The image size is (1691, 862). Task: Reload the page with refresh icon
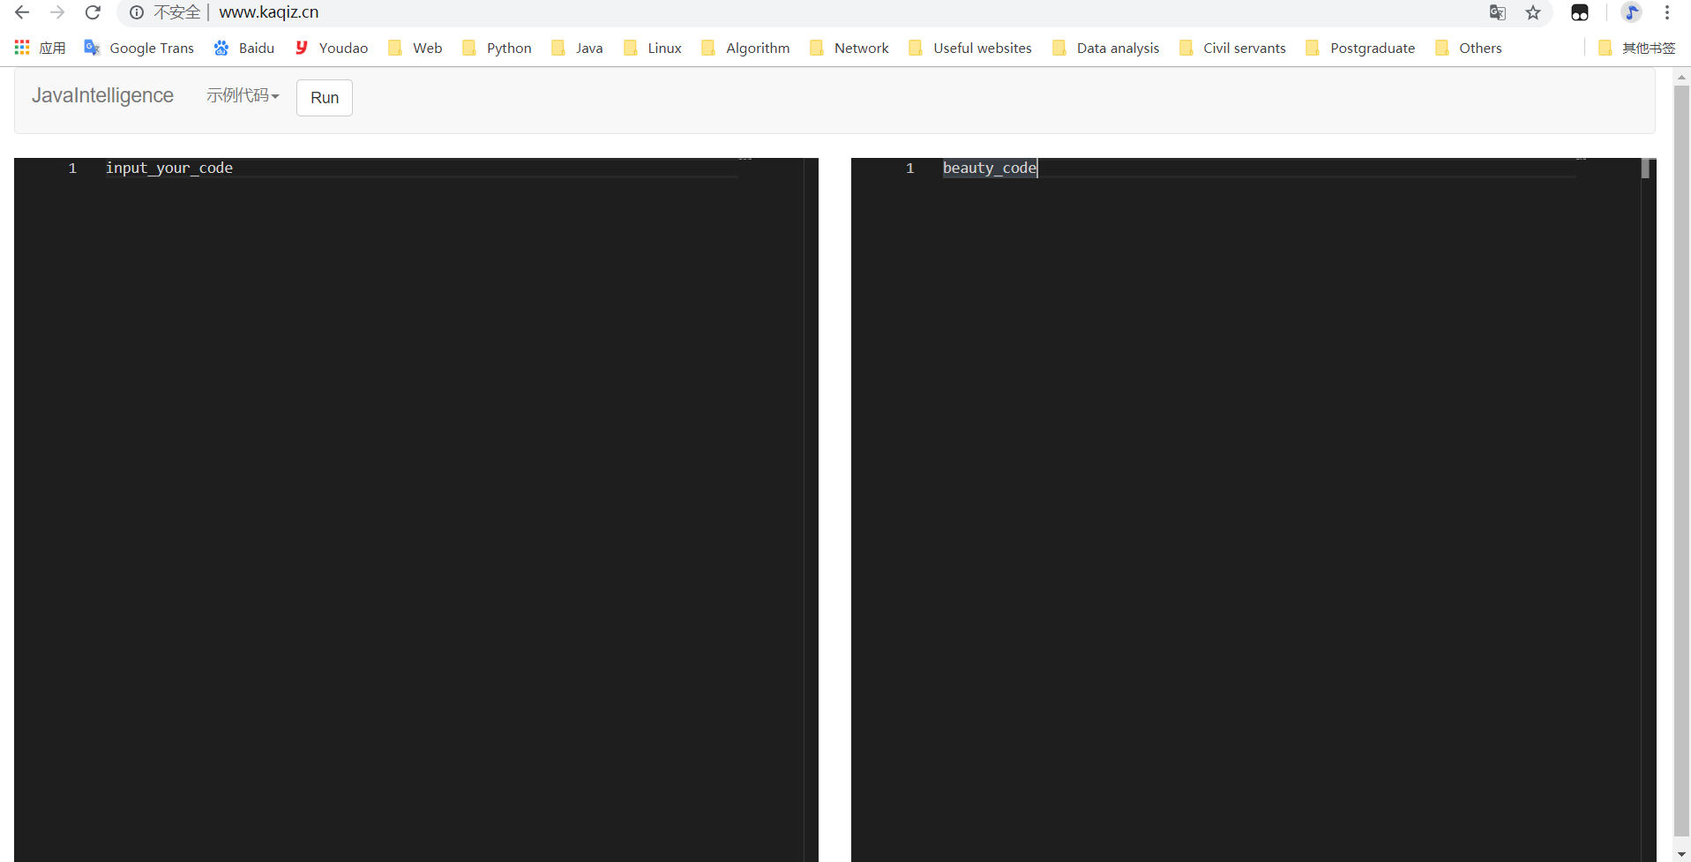93,12
